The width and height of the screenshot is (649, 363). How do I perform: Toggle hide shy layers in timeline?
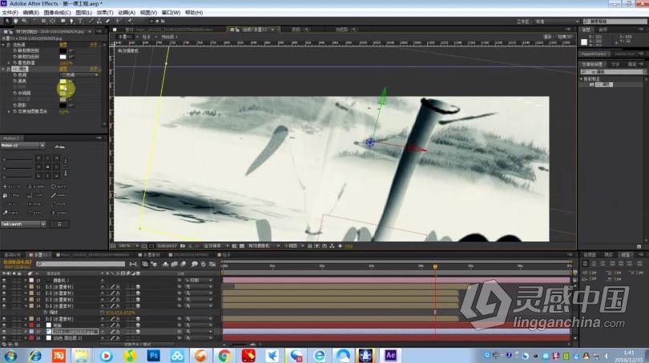[166, 264]
